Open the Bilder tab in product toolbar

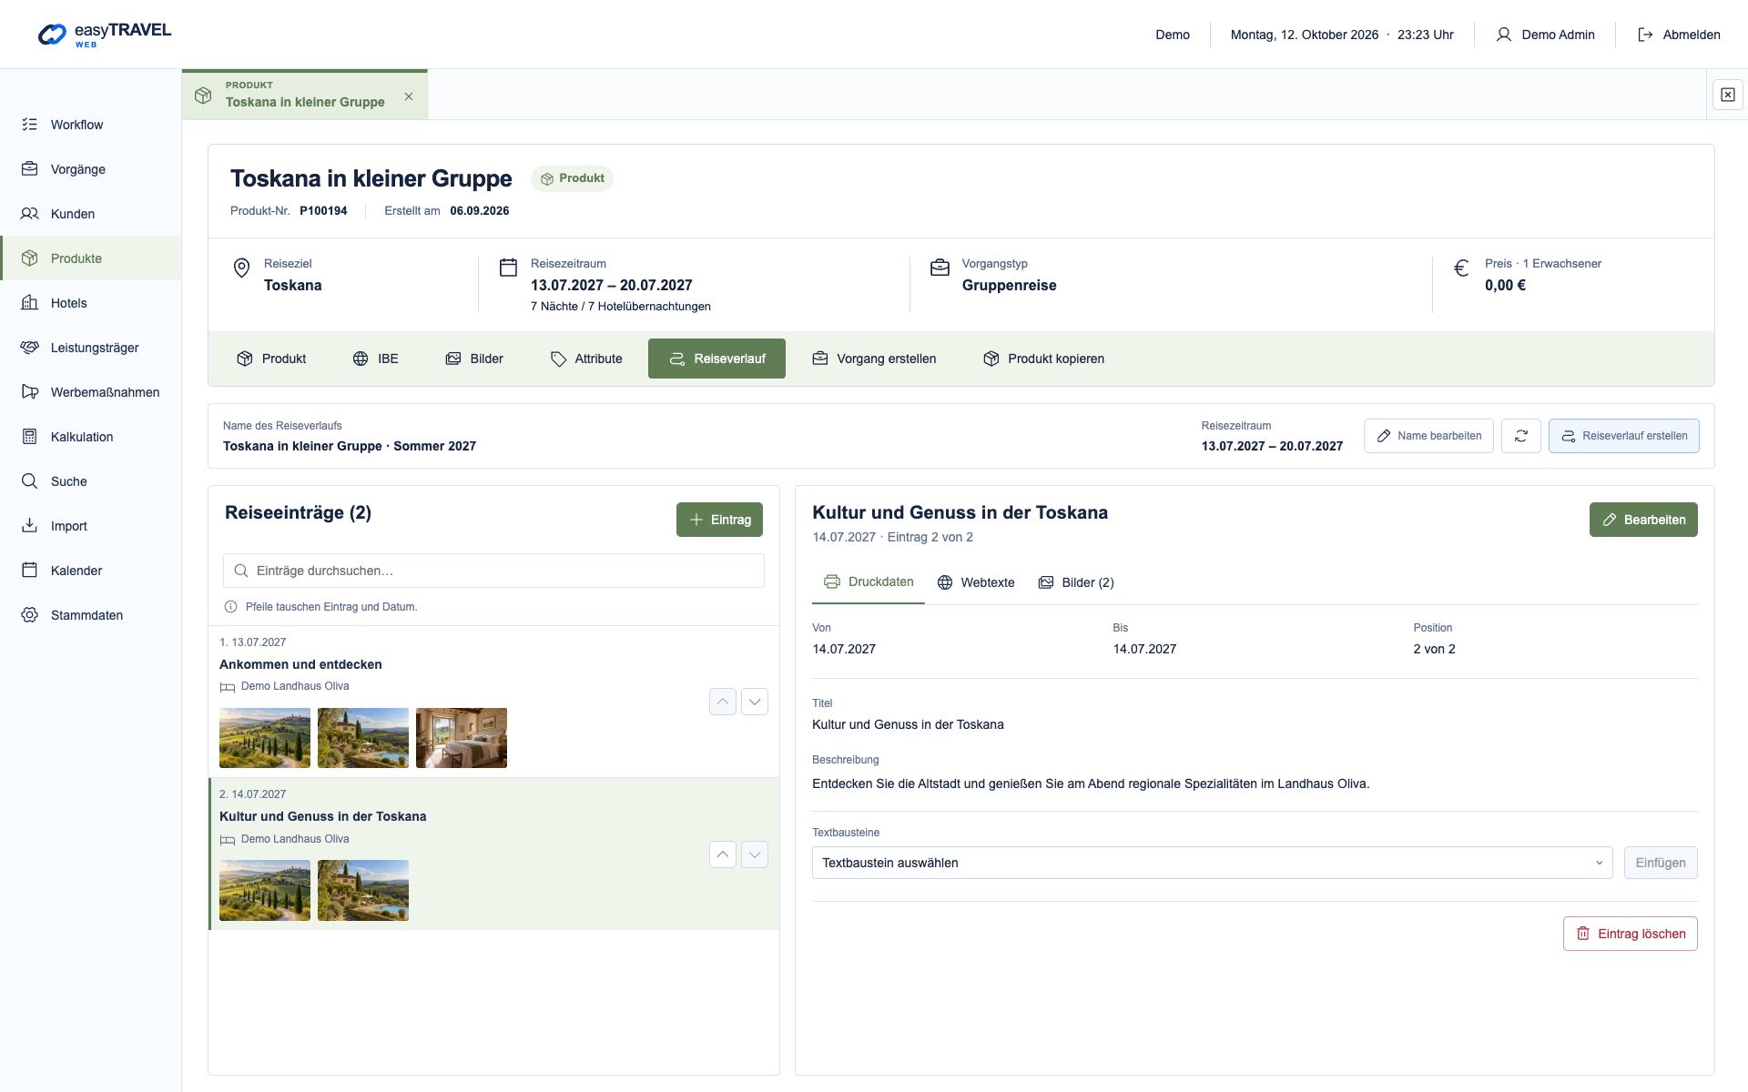coord(474,359)
